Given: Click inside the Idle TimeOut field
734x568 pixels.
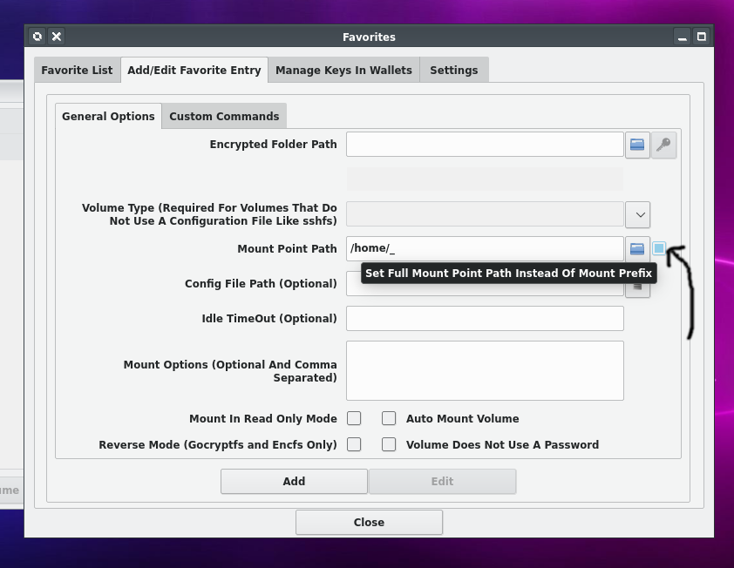Looking at the screenshot, I should (x=485, y=318).
